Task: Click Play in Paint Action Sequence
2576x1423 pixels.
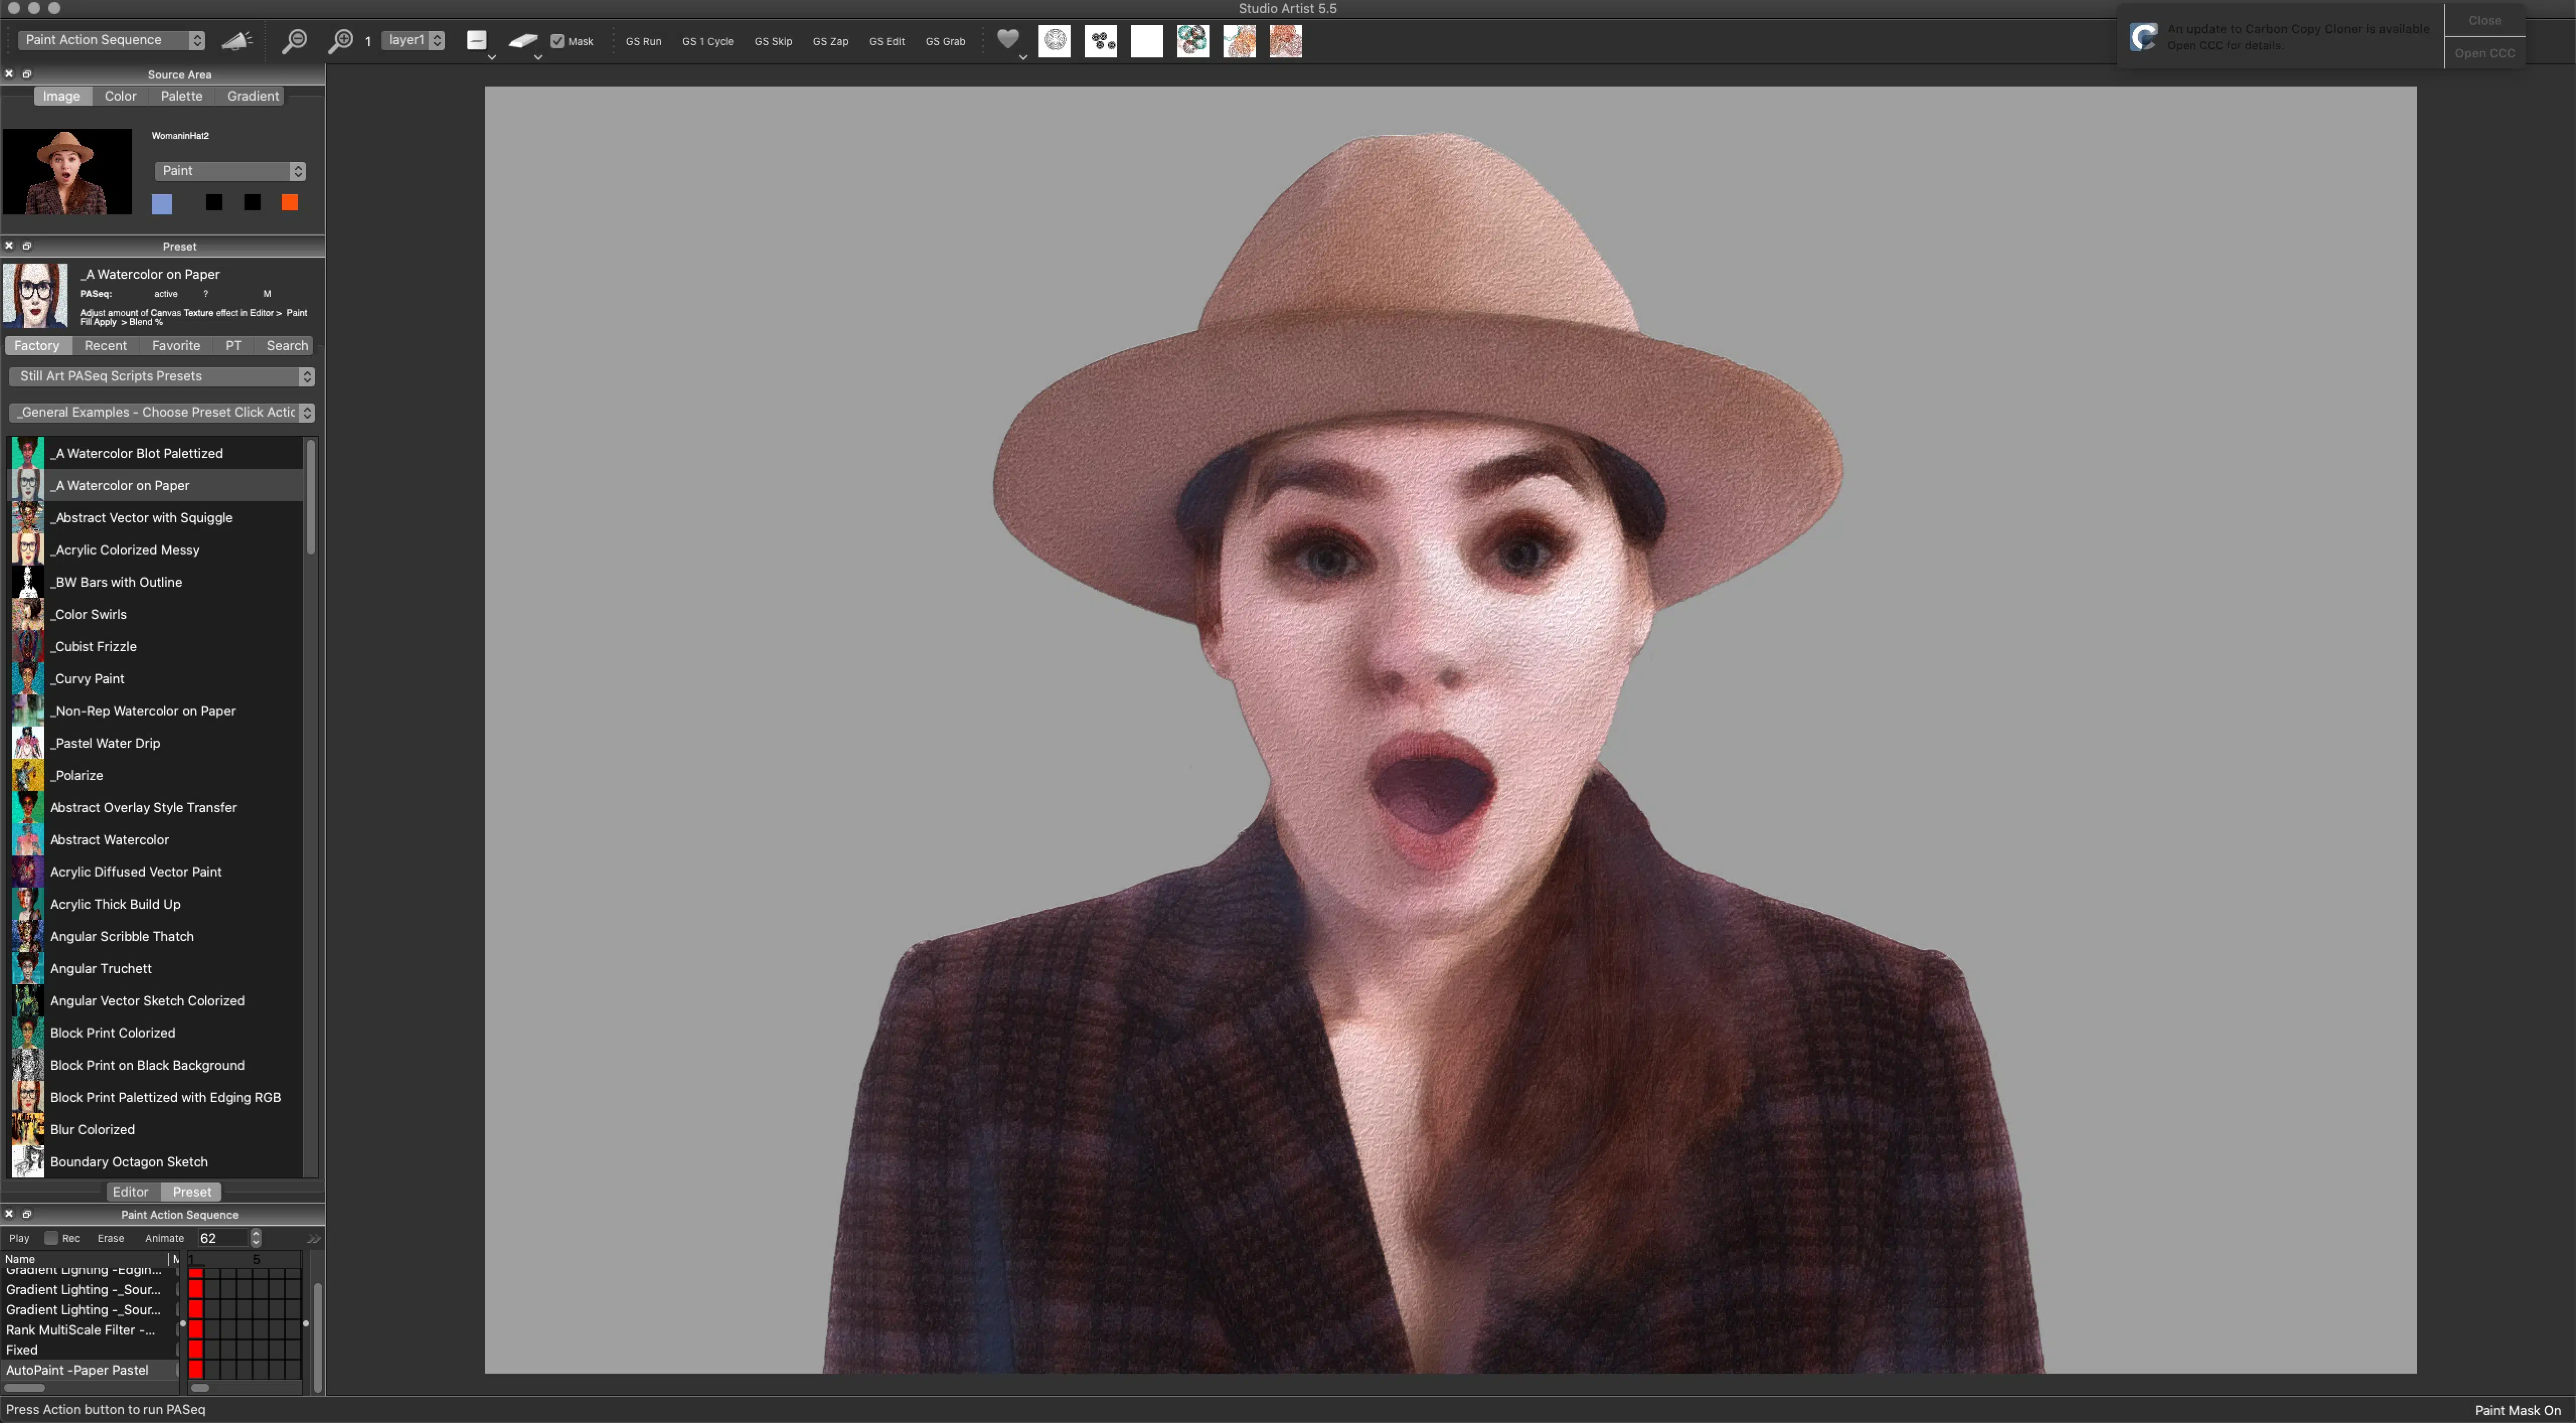Action: point(19,1238)
